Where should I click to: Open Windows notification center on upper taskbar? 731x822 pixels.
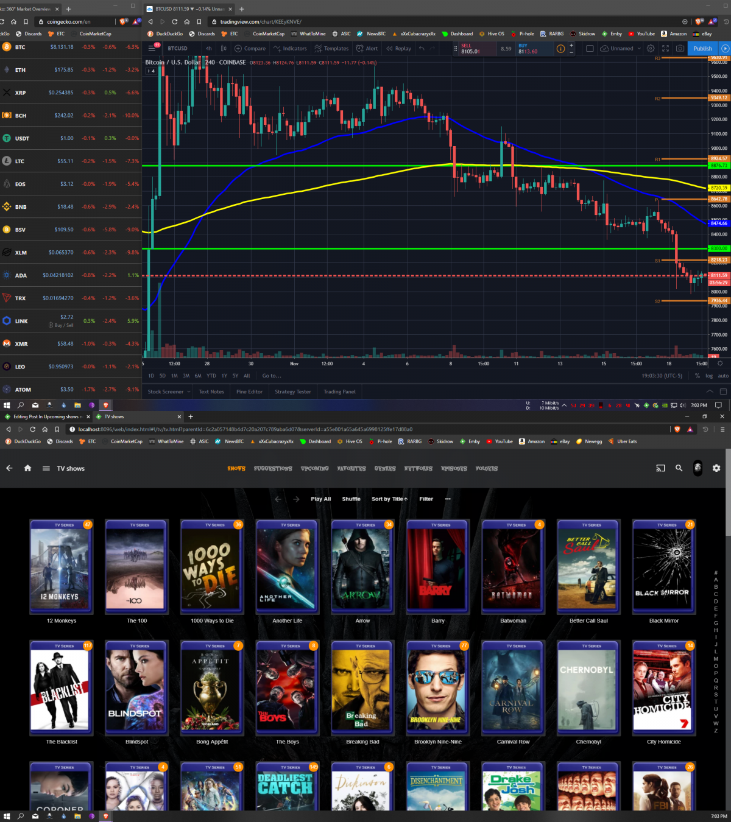[718, 405]
